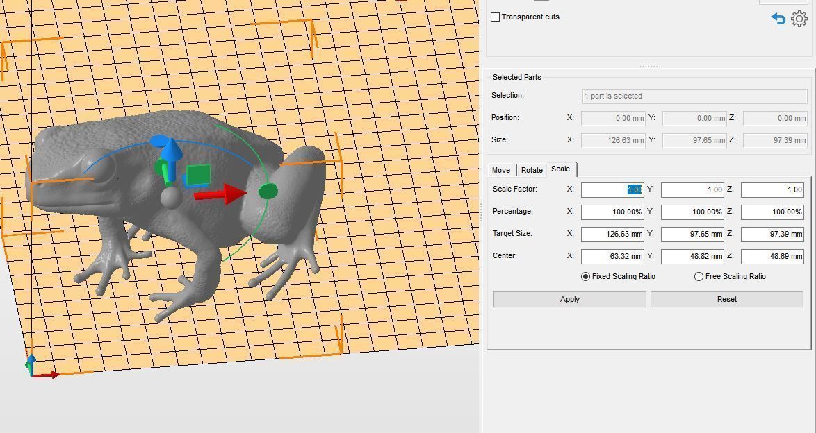This screenshot has height=433, width=816.
Task: Click Target Size X field 126.63 mm
Action: (x=612, y=235)
